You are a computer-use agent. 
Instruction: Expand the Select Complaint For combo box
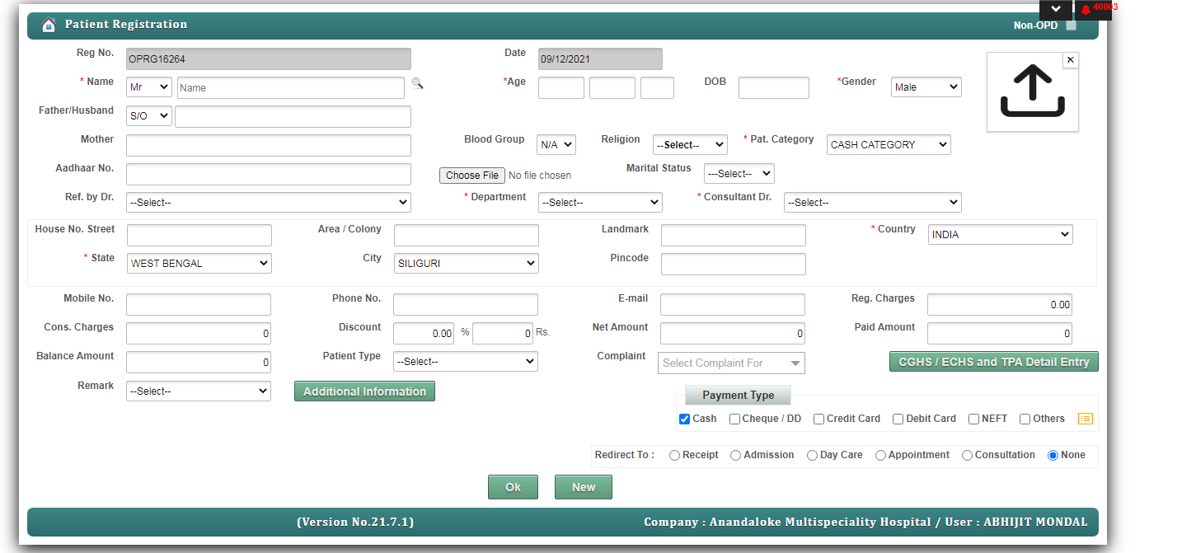click(731, 363)
